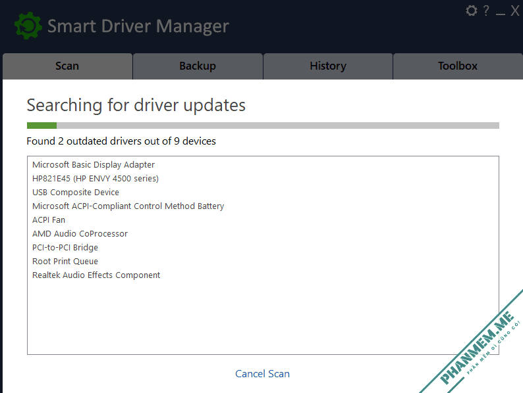Click the 'Found 2 outdated drivers' status text

click(121, 141)
